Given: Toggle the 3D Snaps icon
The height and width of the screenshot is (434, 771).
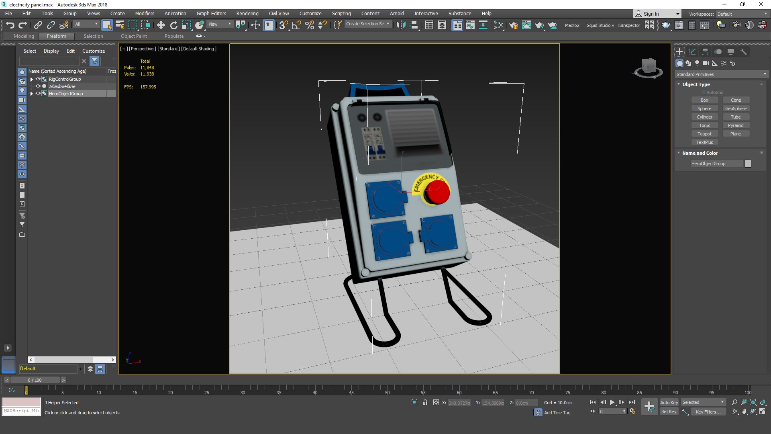Looking at the screenshot, I should [284, 25].
